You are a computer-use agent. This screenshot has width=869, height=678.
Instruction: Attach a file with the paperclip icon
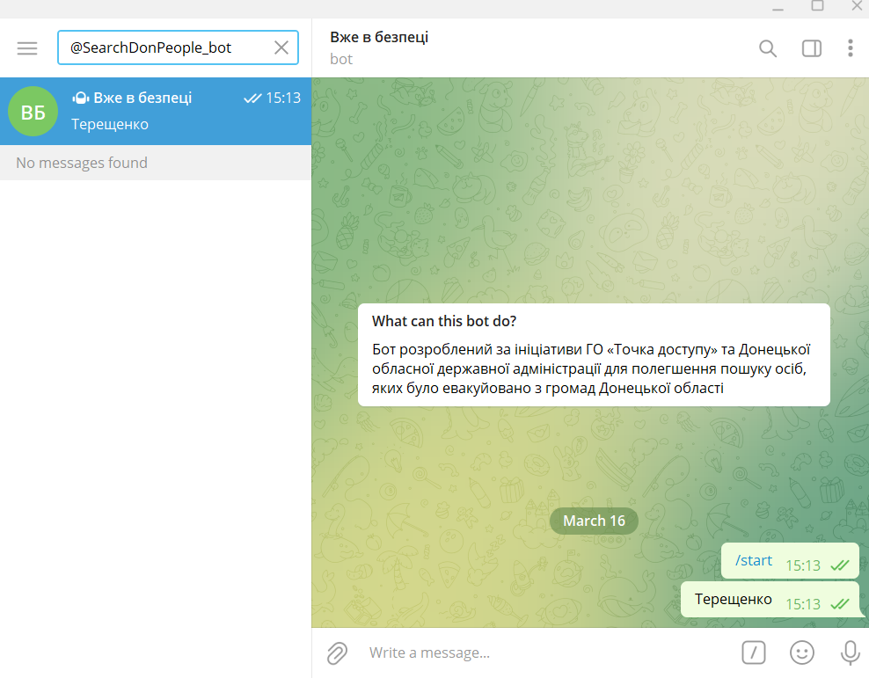(x=337, y=653)
